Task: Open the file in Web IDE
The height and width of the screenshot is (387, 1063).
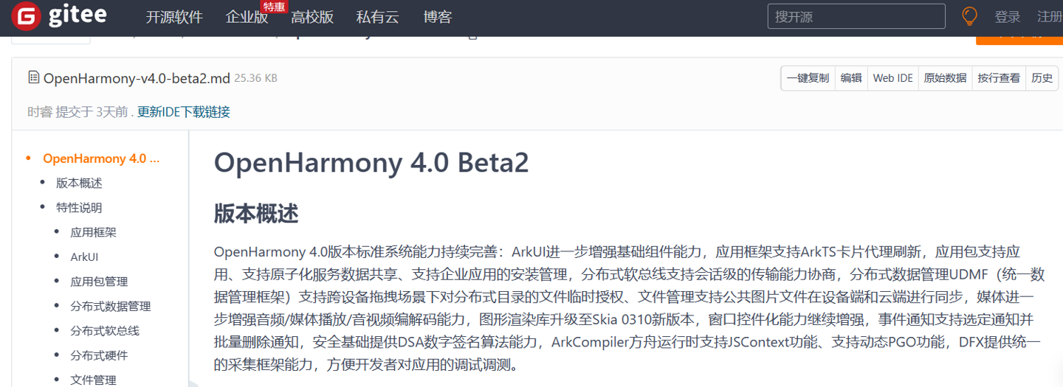Action: point(892,78)
